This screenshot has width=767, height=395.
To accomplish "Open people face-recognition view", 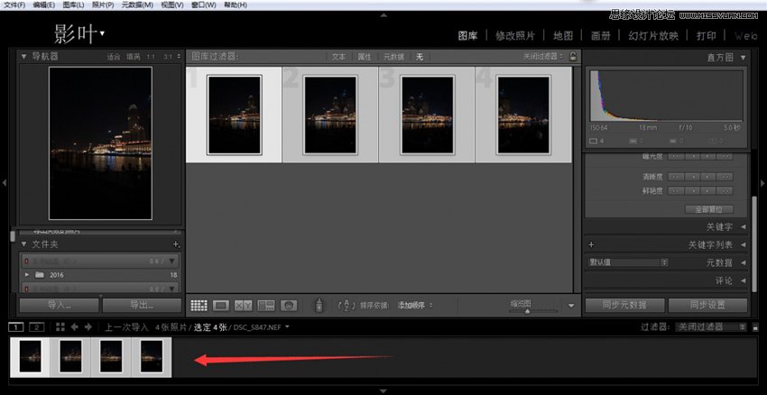I will (289, 305).
